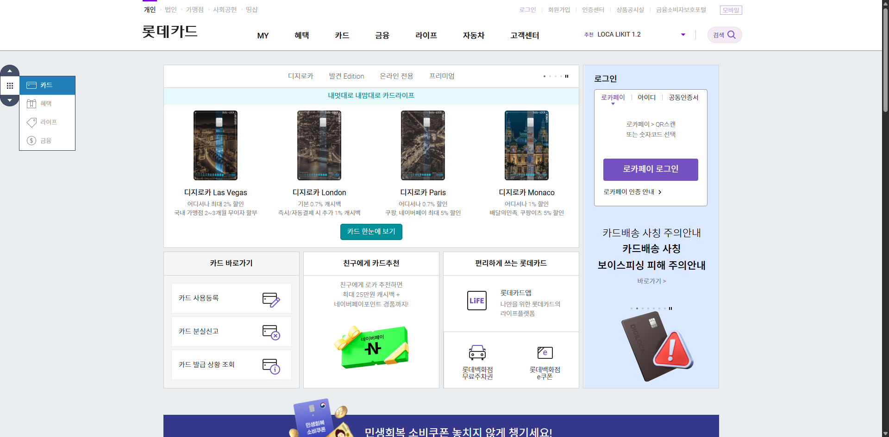Open the grid menu icon in the sidebar
Image resolution: width=889 pixels, height=437 pixels.
point(10,86)
